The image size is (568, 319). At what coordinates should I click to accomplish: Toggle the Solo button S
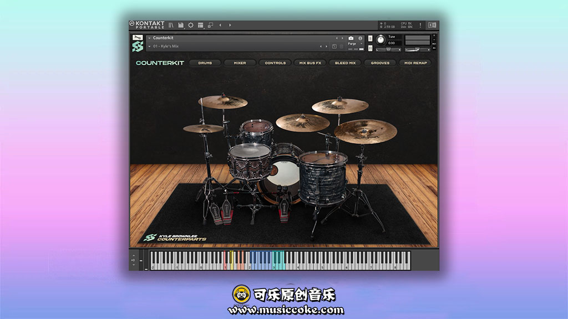(370, 38)
